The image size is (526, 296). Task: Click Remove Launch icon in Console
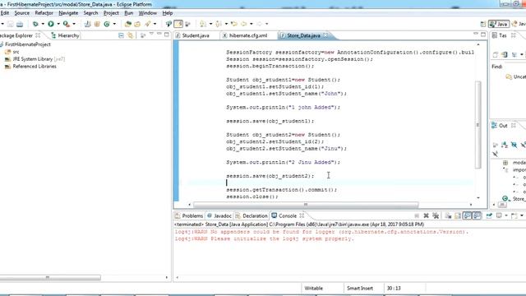[426, 215]
